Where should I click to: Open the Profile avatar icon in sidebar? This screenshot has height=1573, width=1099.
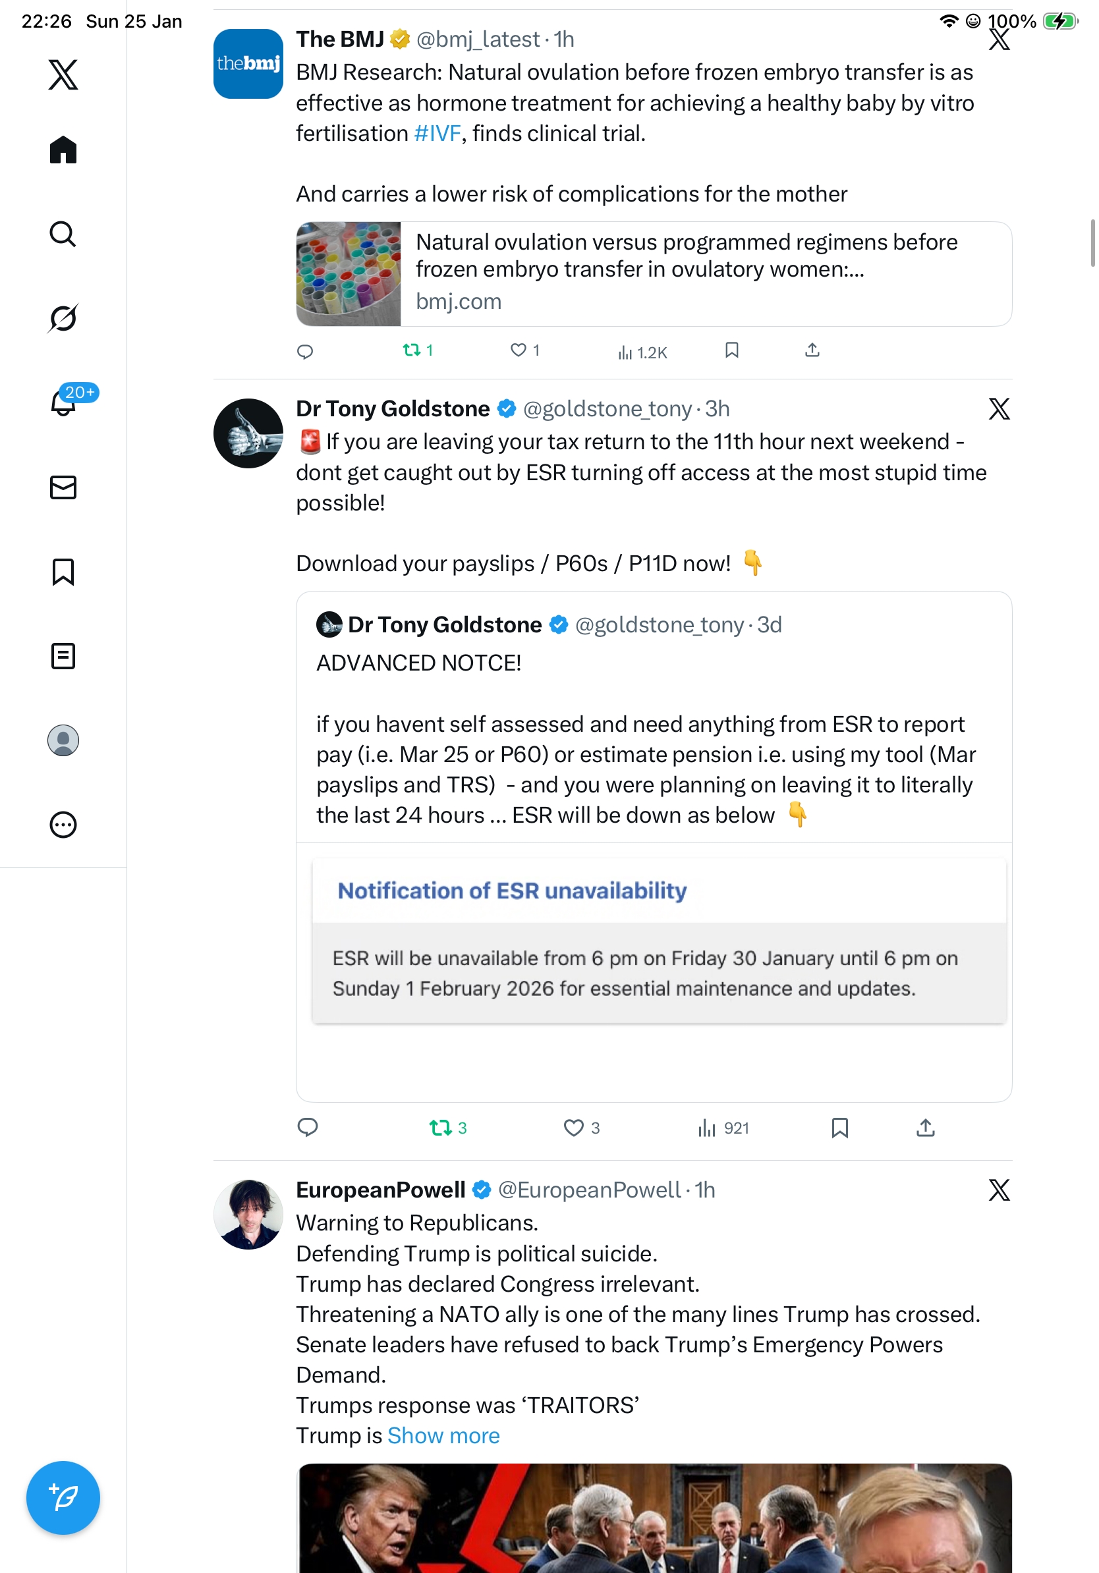coord(63,740)
